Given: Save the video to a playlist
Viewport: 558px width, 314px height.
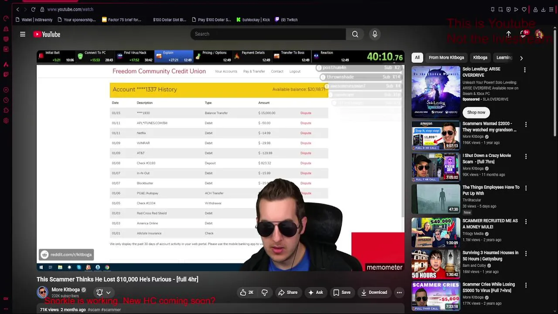Looking at the screenshot, I should (x=342, y=293).
